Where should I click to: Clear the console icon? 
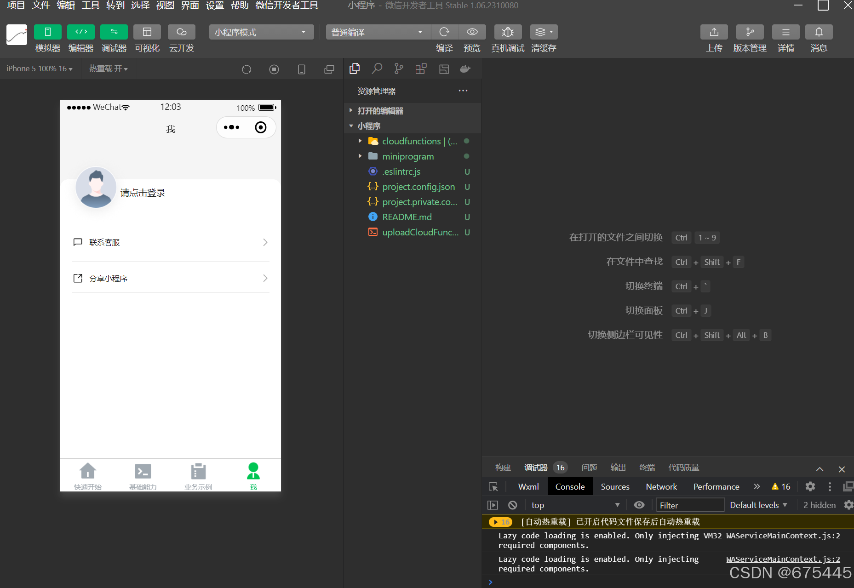(513, 505)
